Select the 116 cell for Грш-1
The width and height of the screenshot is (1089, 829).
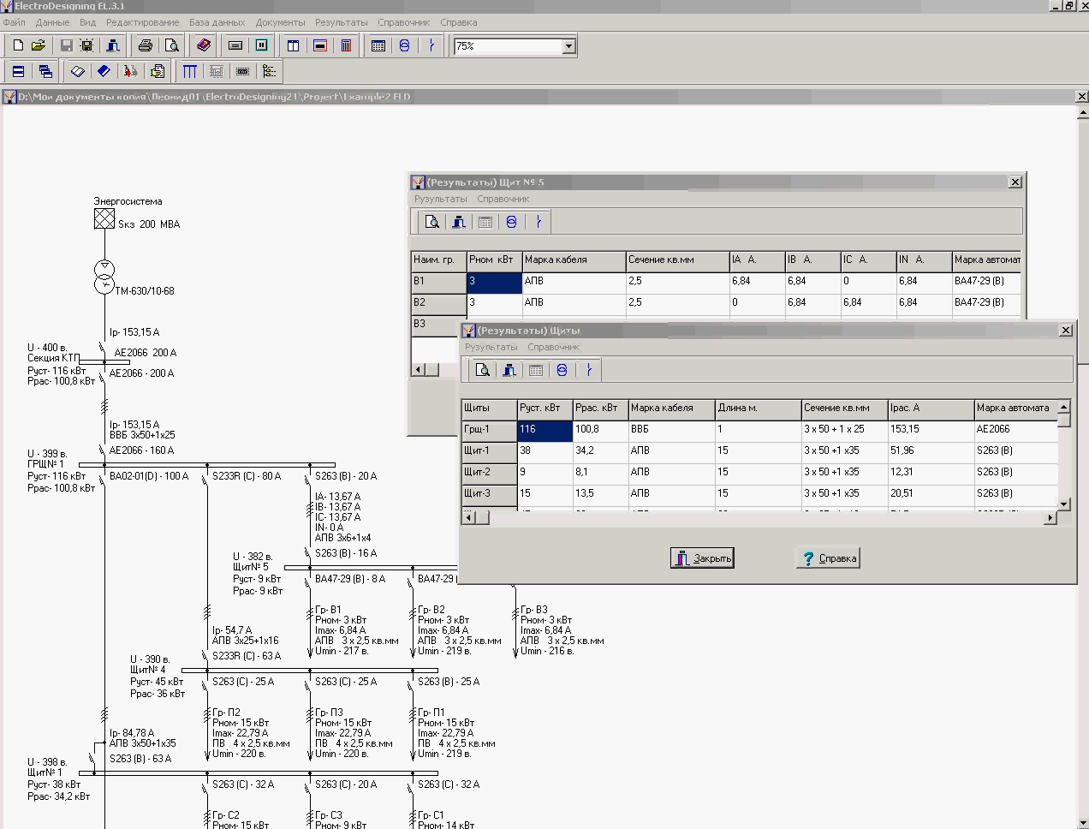(x=543, y=431)
